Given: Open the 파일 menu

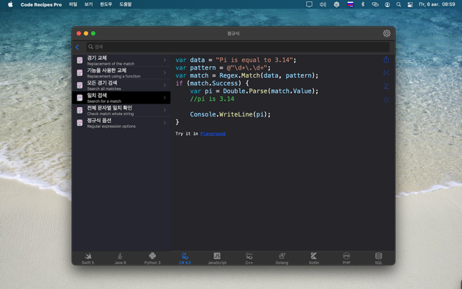Looking at the screenshot, I should pos(73,4).
